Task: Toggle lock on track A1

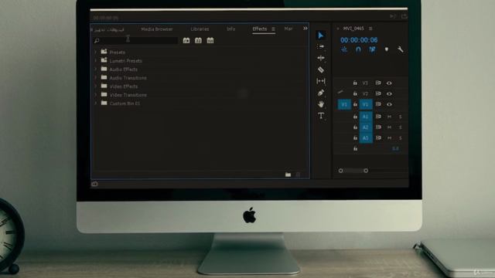Action: (355, 117)
